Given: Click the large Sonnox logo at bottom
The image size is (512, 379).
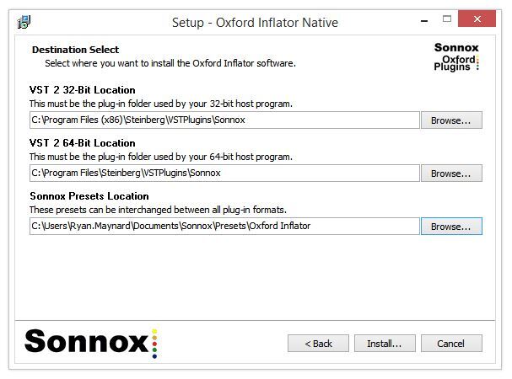Looking at the screenshot, I should (91, 342).
